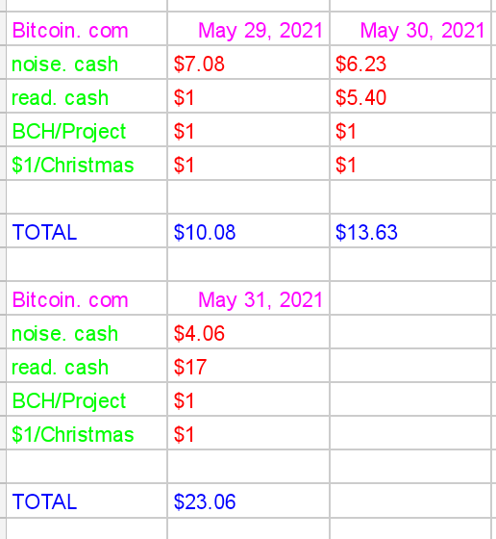The height and width of the screenshot is (539, 496).
Task: Select the $23.06 total cell
Action: click(249, 500)
